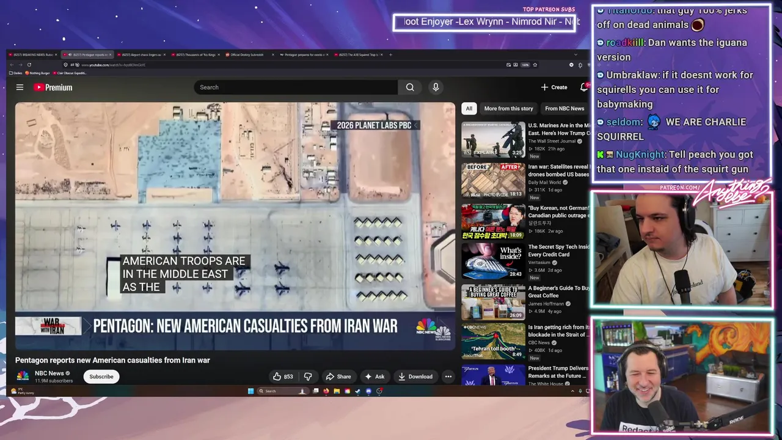The height and width of the screenshot is (440, 782).
Task: Open Windows Start menu on taskbar
Action: tap(250, 391)
